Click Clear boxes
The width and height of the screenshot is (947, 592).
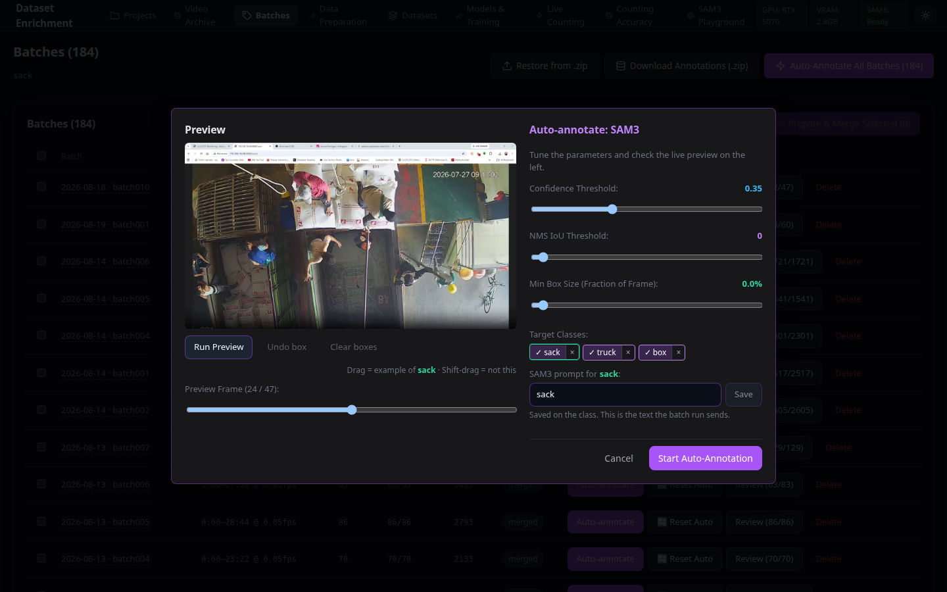coord(354,347)
